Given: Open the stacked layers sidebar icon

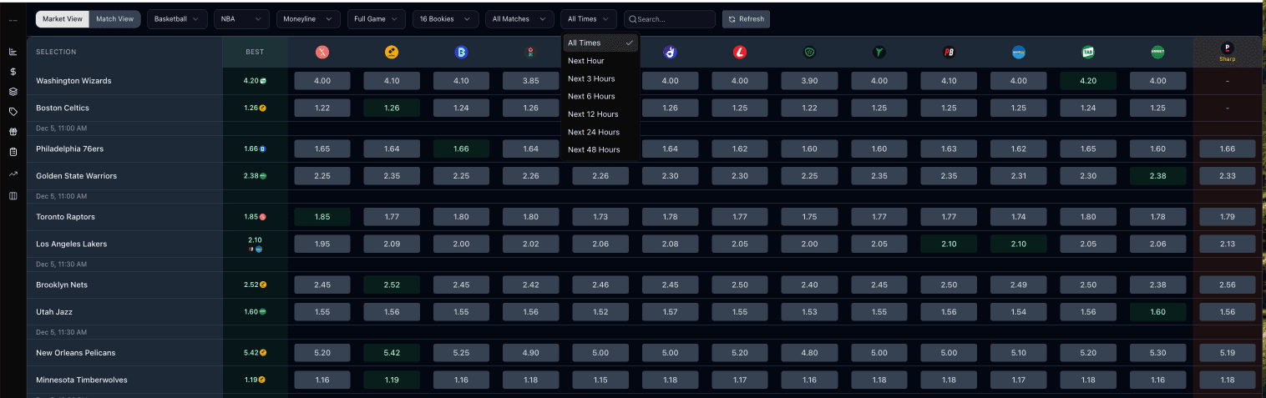Looking at the screenshot, I should tap(13, 92).
